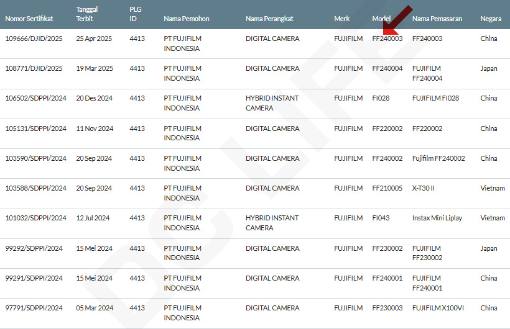Click model cell FI028
The height and width of the screenshot is (329, 510).
tap(381, 98)
